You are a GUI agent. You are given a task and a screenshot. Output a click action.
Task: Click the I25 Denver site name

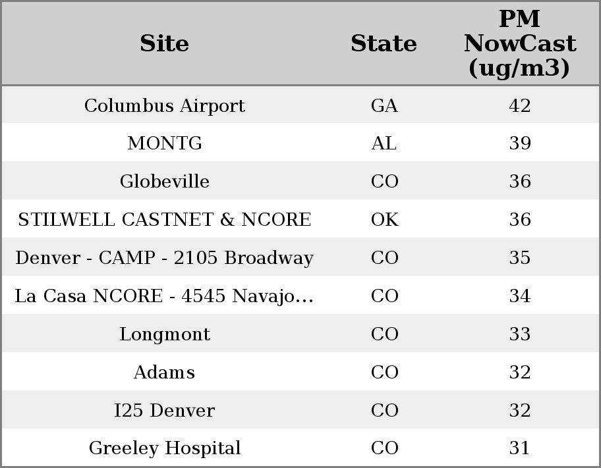pyautogui.click(x=165, y=411)
